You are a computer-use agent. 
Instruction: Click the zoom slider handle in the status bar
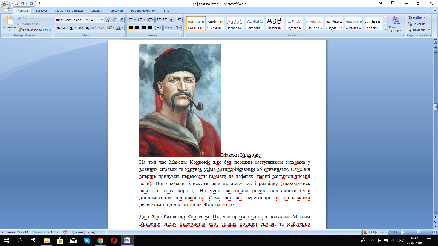point(418,232)
